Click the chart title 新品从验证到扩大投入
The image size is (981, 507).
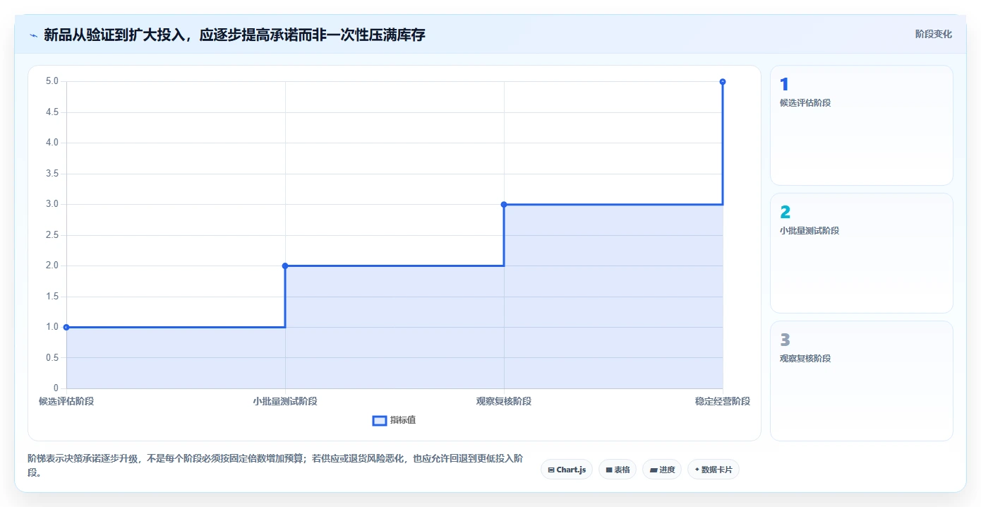[x=234, y=35]
